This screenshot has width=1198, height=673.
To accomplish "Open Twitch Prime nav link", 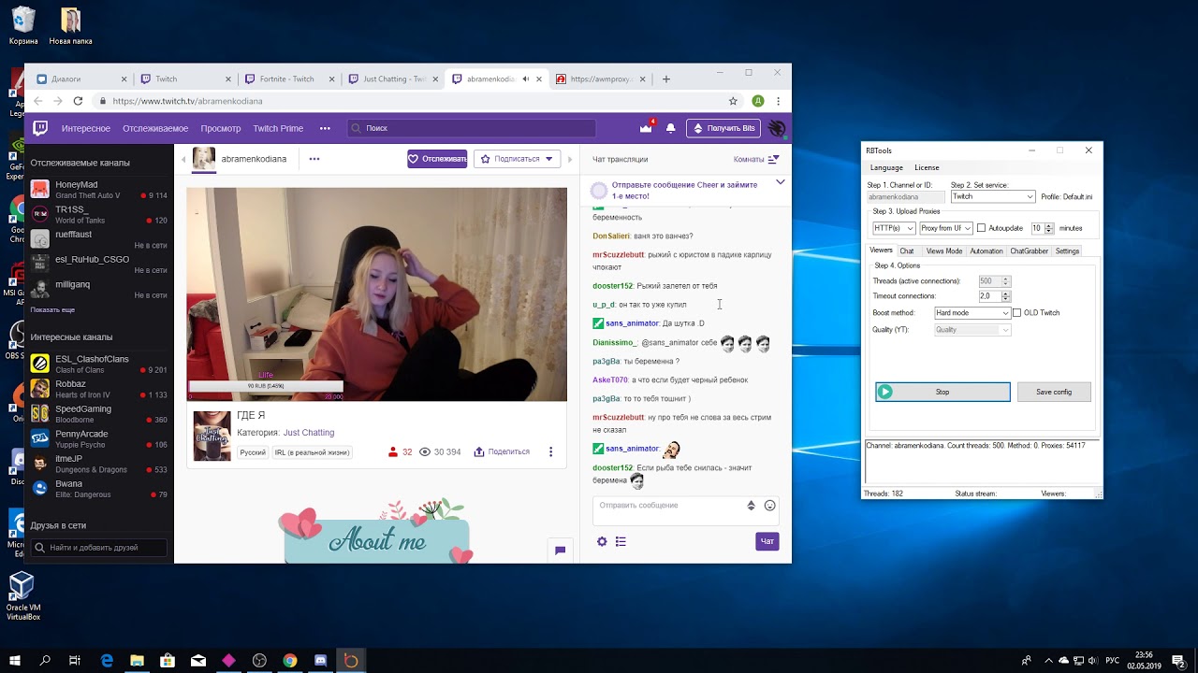I will tap(278, 128).
